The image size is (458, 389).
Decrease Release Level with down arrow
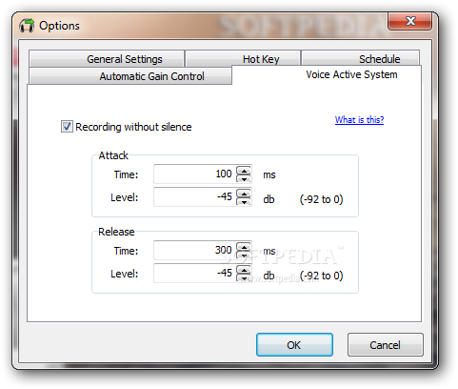[244, 277]
